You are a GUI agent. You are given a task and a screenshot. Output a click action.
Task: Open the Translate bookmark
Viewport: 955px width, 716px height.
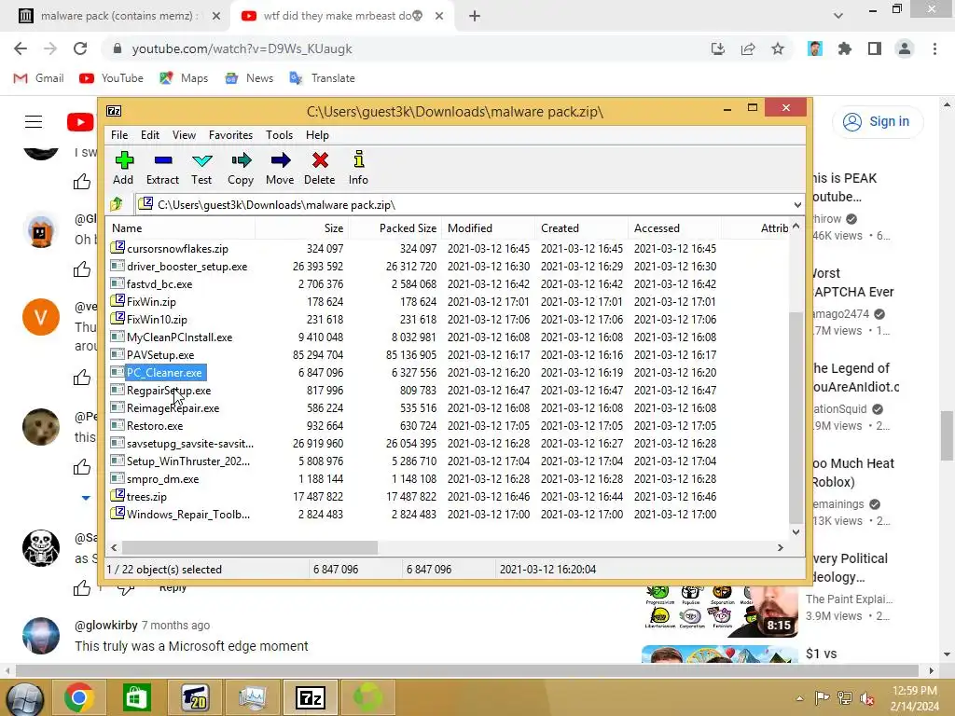click(322, 78)
